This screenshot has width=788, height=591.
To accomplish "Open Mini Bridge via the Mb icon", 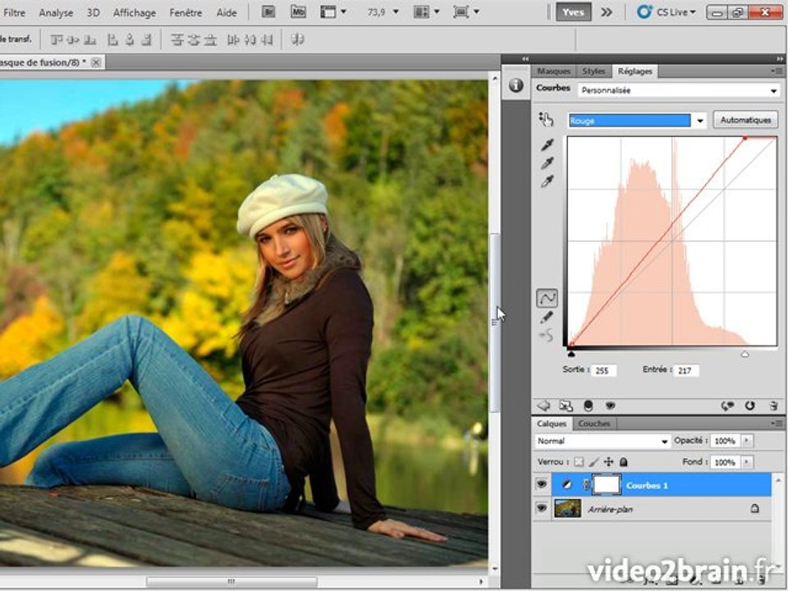I will click(298, 11).
